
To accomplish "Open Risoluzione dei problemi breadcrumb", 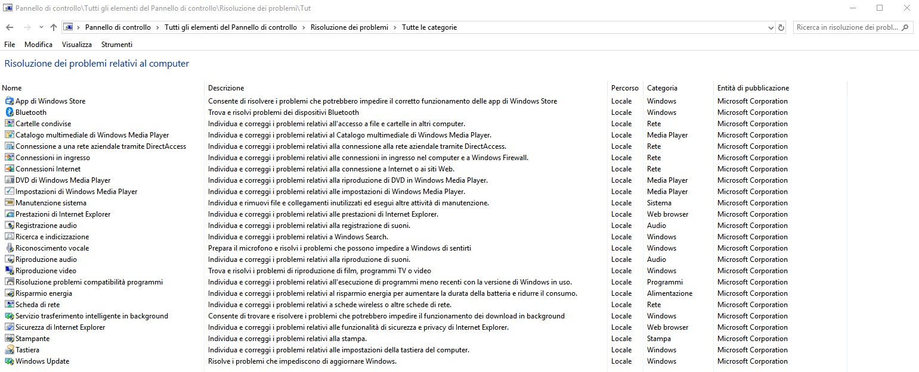I will click(349, 27).
